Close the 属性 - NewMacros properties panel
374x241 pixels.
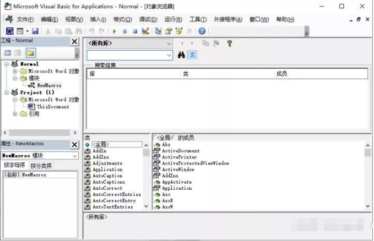coord(75,145)
